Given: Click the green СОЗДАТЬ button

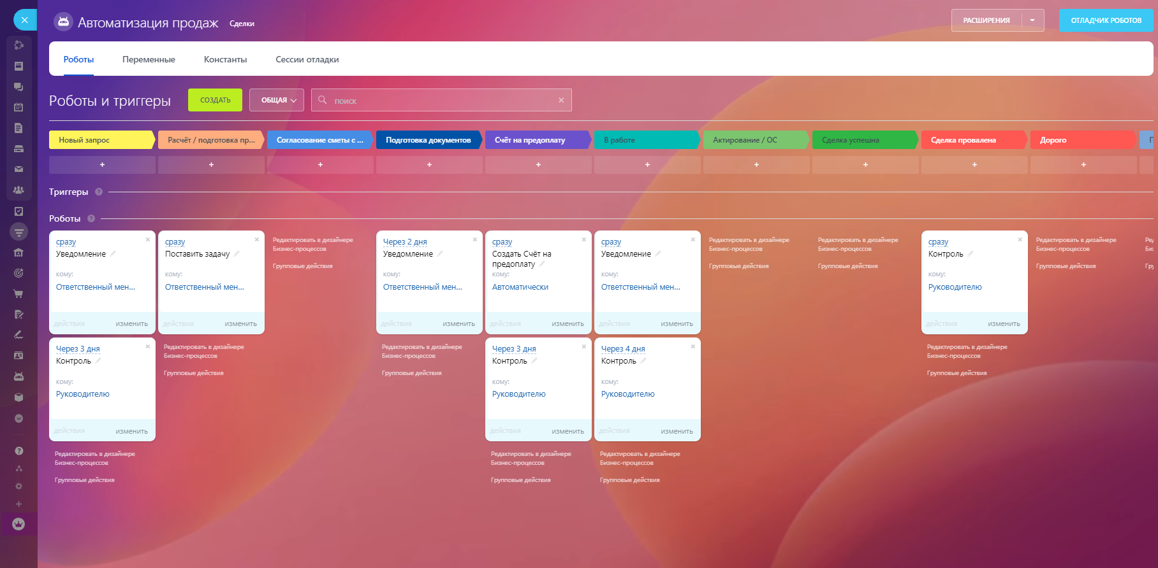Looking at the screenshot, I should point(215,100).
